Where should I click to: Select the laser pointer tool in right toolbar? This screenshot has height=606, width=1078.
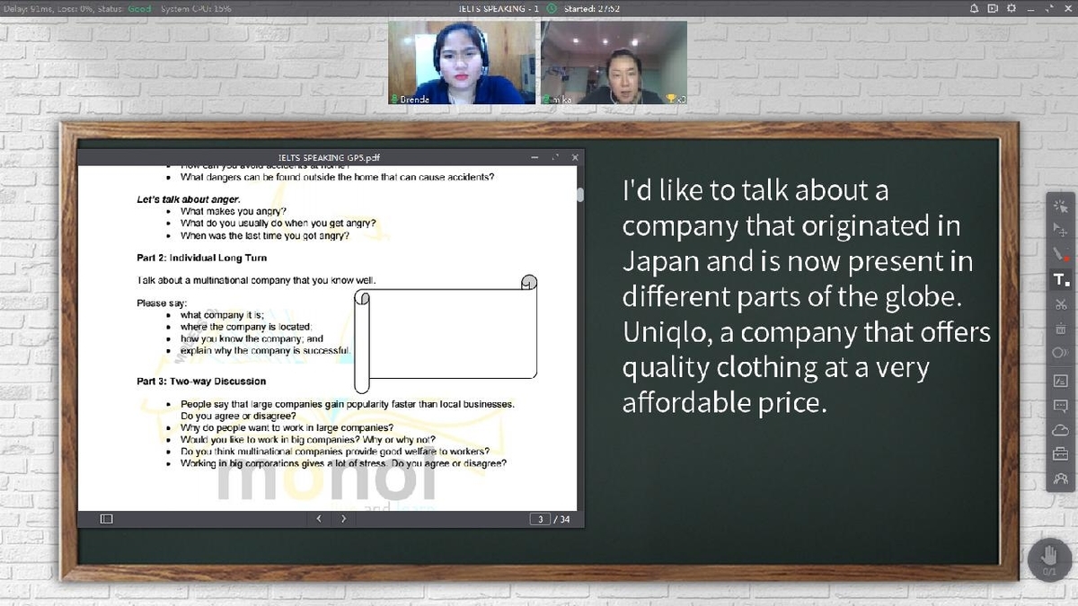[1060, 206]
